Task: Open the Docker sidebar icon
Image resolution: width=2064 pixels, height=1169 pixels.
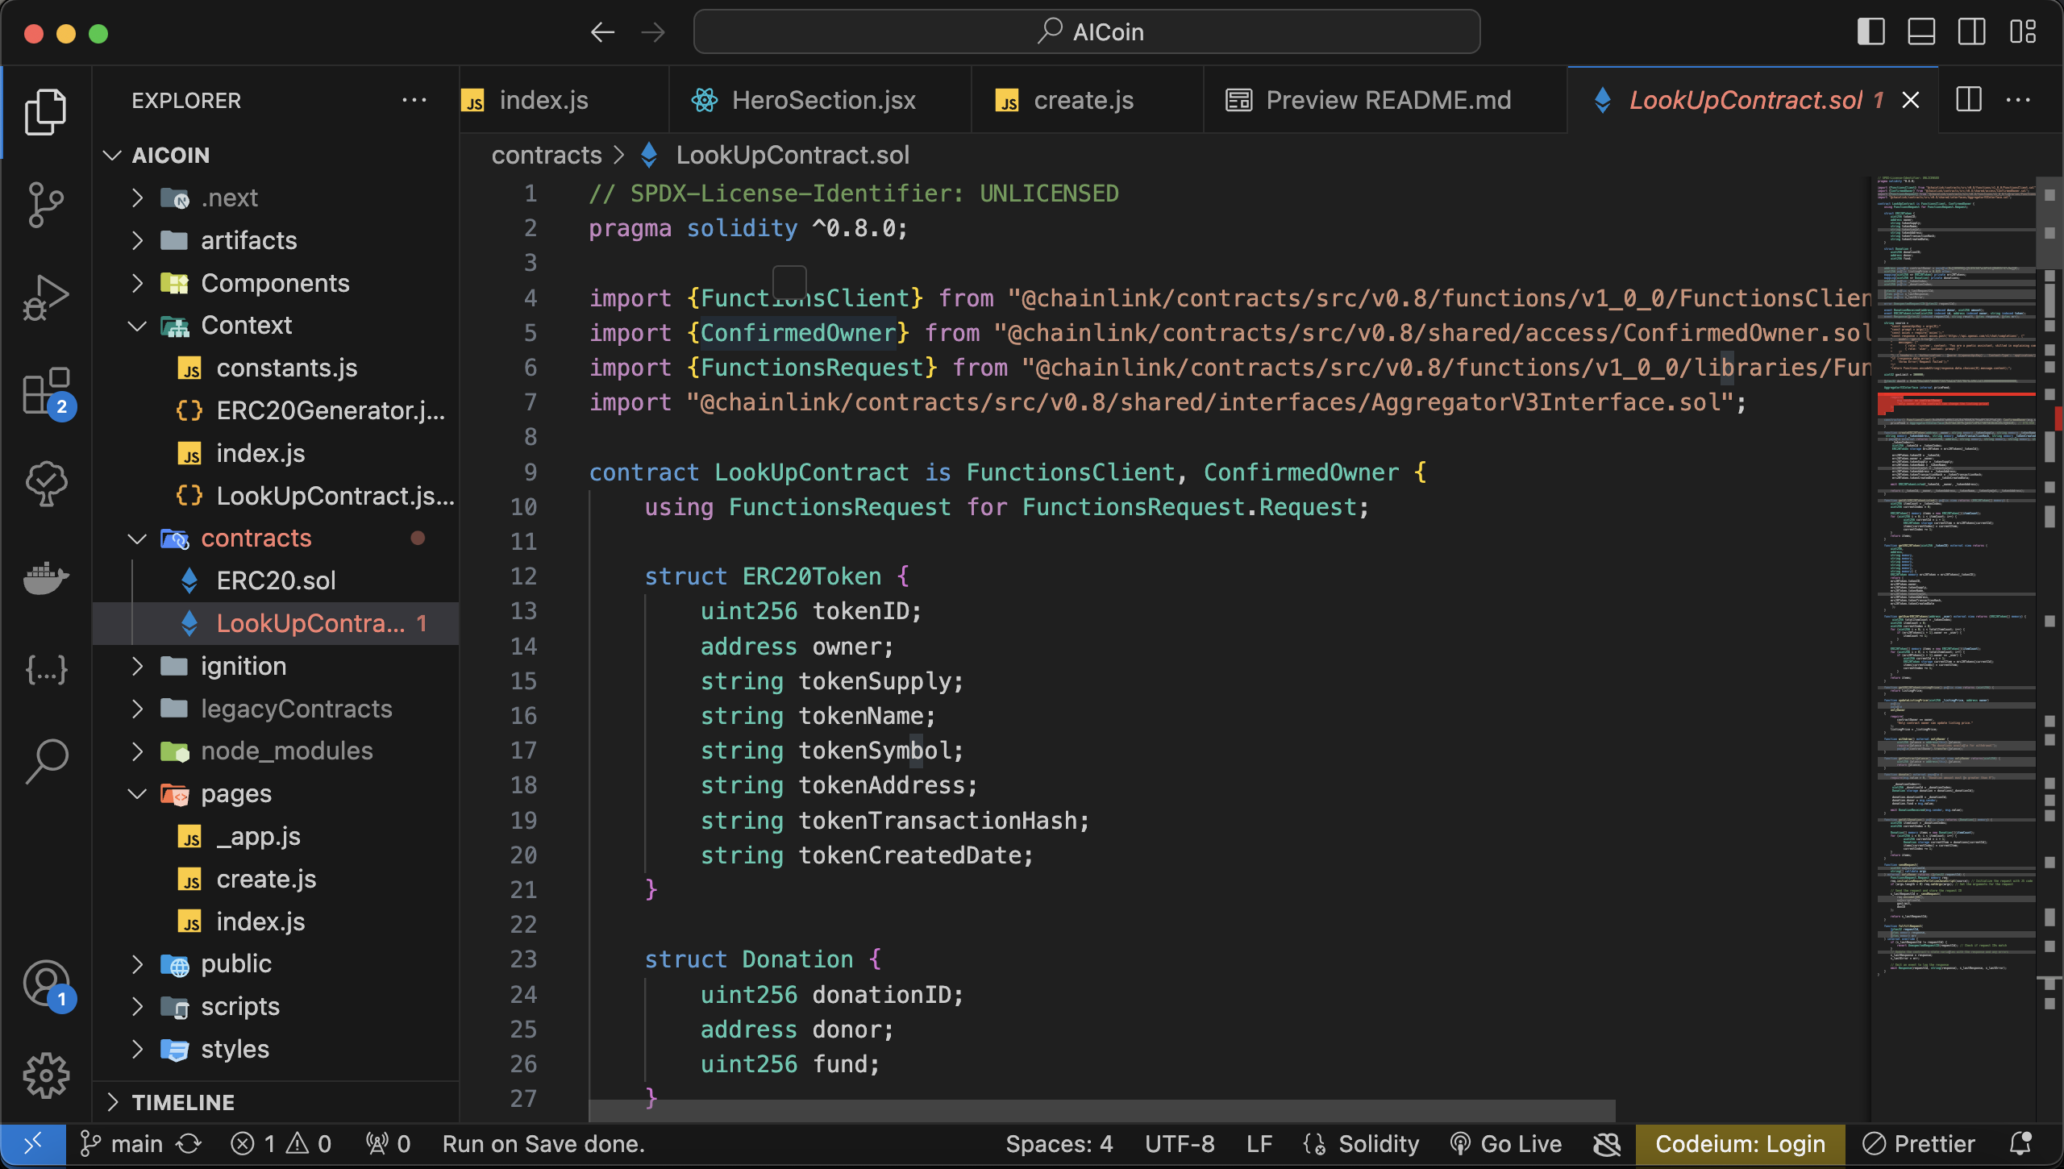Action: pyautogui.click(x=46, y=577)
